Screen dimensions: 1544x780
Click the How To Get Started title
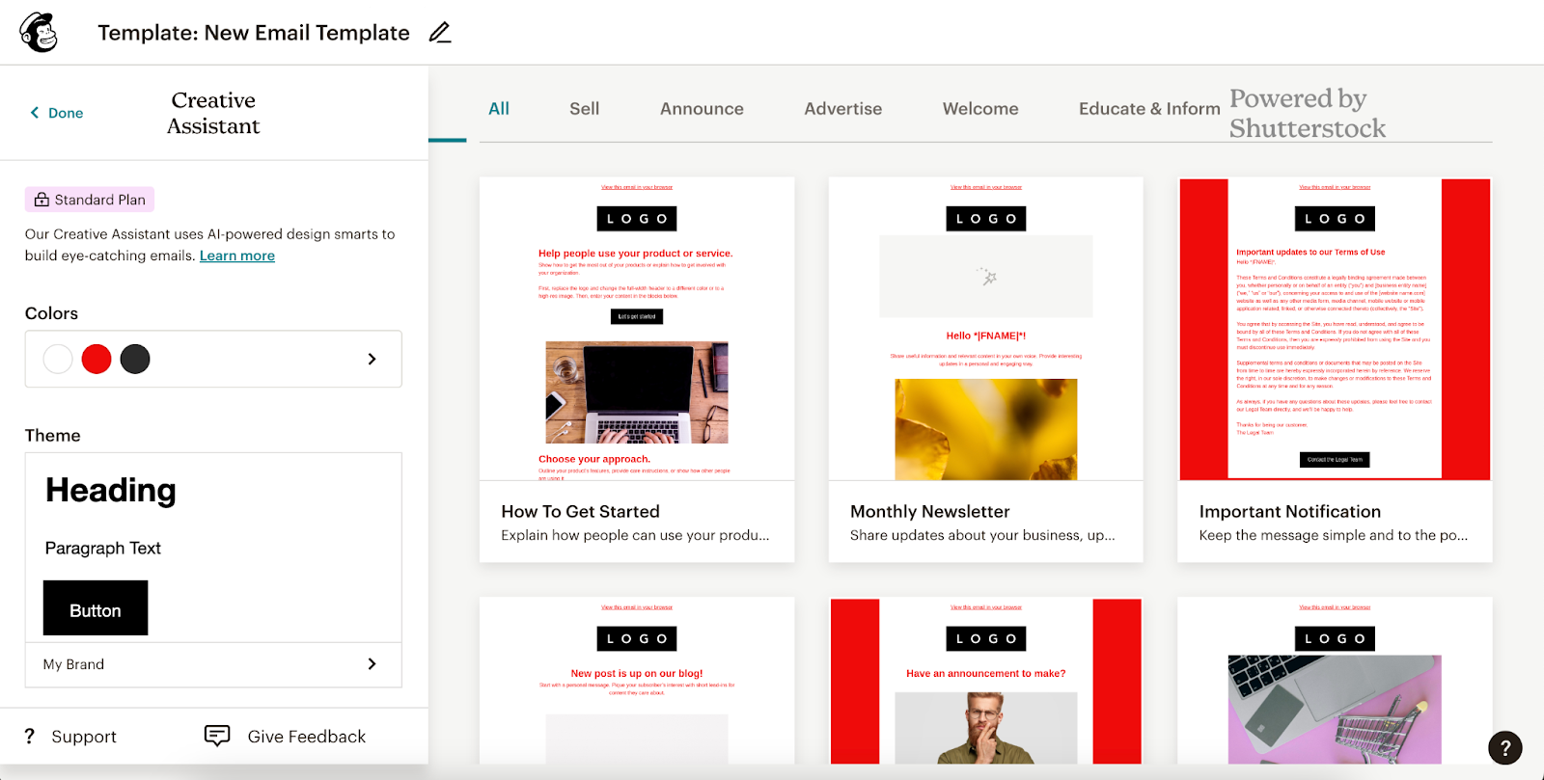point(580,512)
